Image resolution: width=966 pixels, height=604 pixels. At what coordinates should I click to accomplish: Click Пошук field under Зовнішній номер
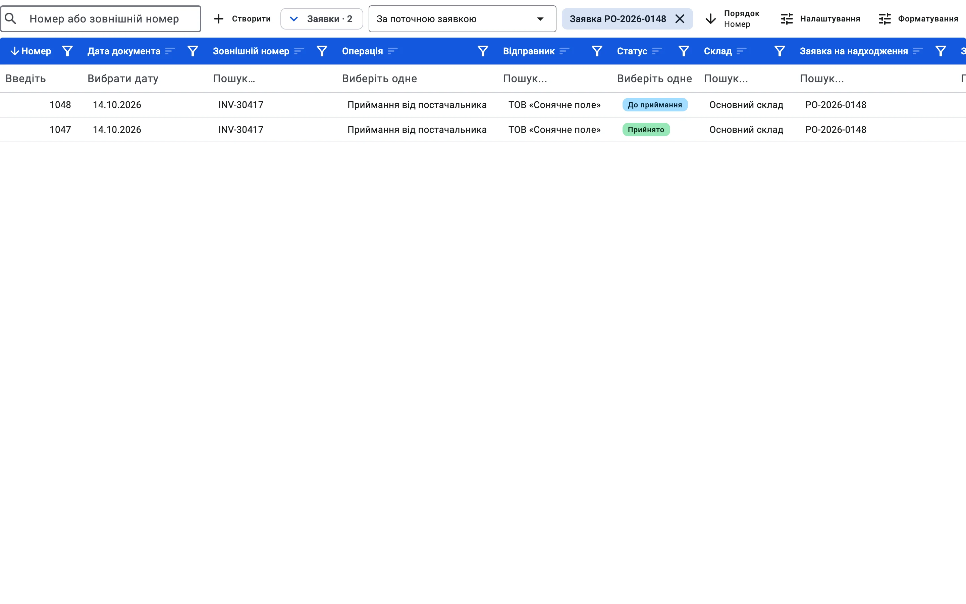click(x=271, y=78)
